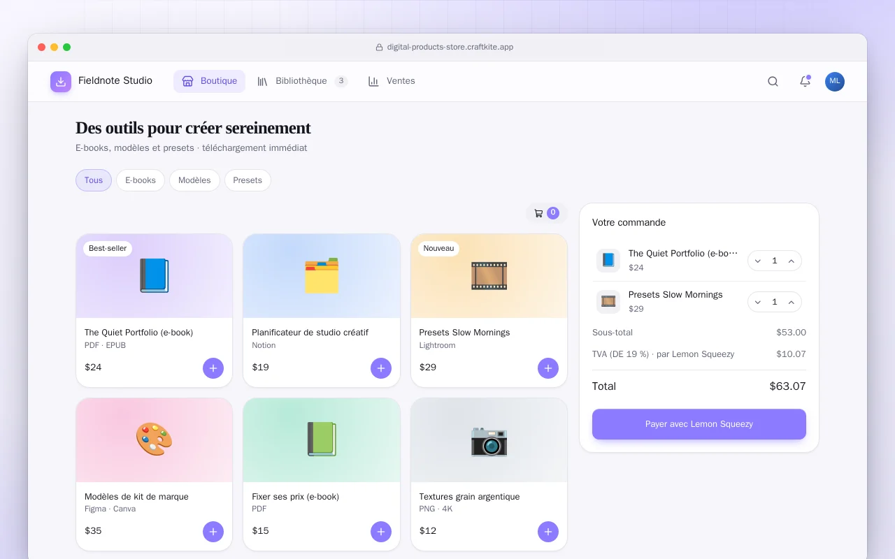Add Planificateur de studio créatif with plus button
The width and height of the screenshot is (895, 559).
click(381, 368)
